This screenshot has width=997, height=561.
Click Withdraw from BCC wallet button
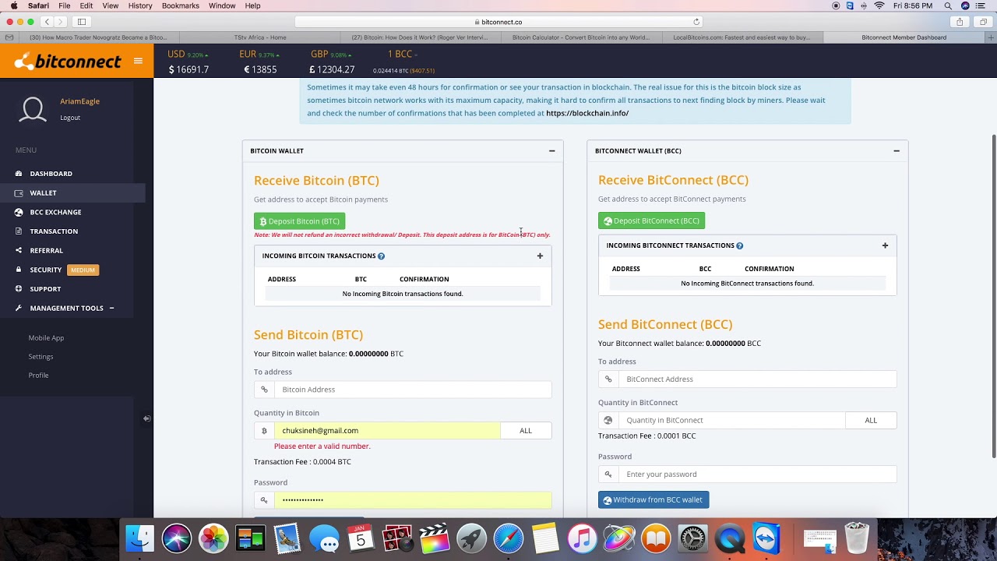click(x=654, y=499)
